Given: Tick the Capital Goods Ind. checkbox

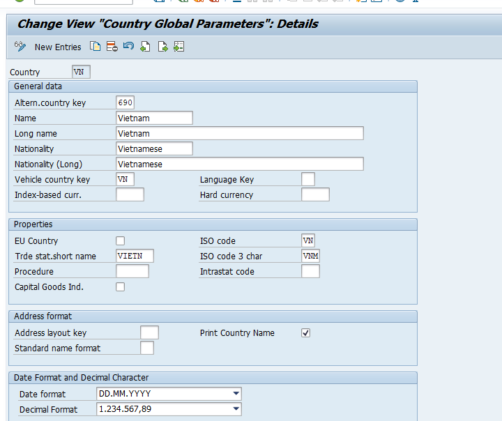Looking at the screenshot, I should point(121,287).
